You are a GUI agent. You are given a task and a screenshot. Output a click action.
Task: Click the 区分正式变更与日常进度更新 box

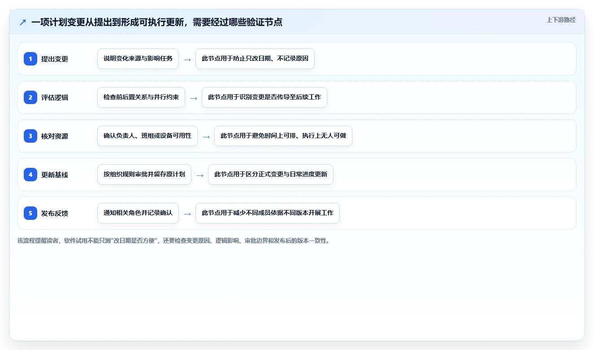tap(271, 175)
